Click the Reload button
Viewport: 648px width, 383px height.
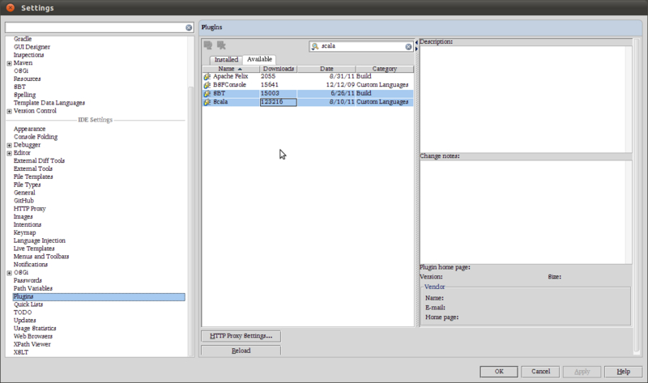241,351
